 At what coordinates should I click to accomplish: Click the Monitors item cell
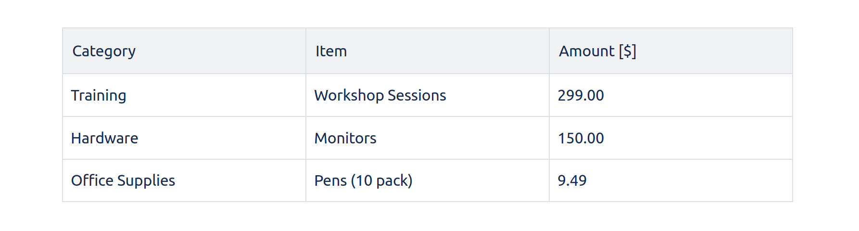pos(345,138)
